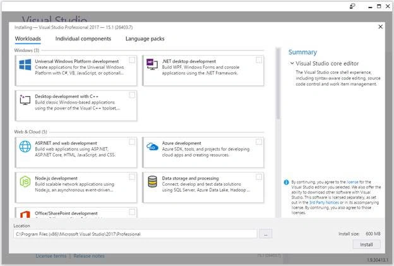This screenshot has width=394, height=266.
Task: Click the 'Azure development' title text
Action: point(181,143)
